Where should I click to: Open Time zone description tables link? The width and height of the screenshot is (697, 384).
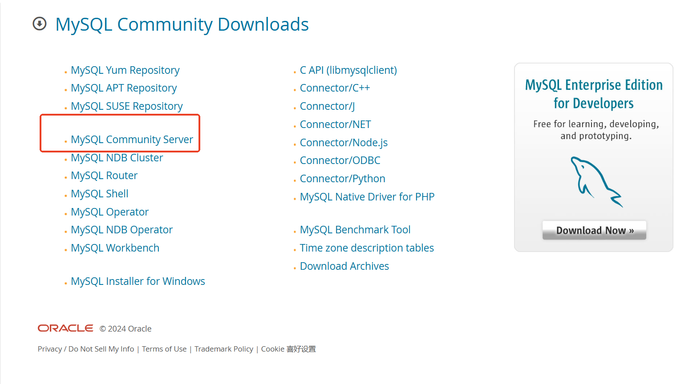(367, 248)
